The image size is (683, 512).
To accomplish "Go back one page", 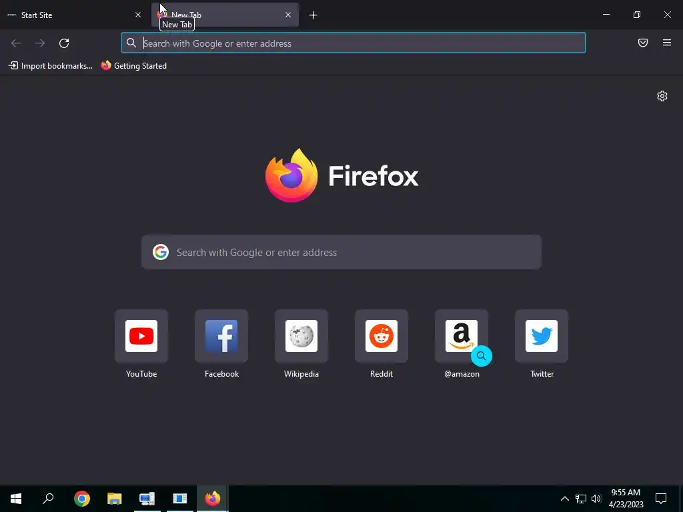I will click(x=16, y=43).
